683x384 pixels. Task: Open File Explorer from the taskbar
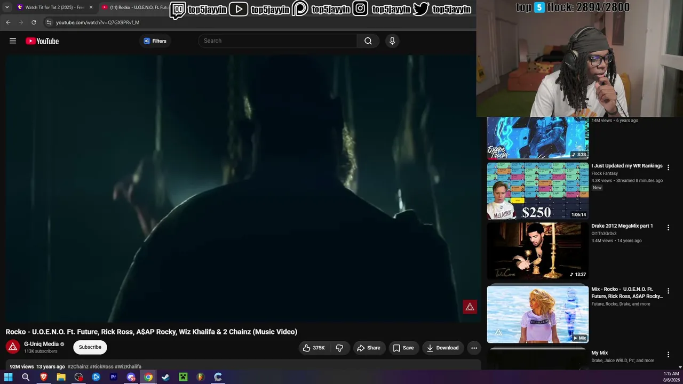tap(61, 377)
